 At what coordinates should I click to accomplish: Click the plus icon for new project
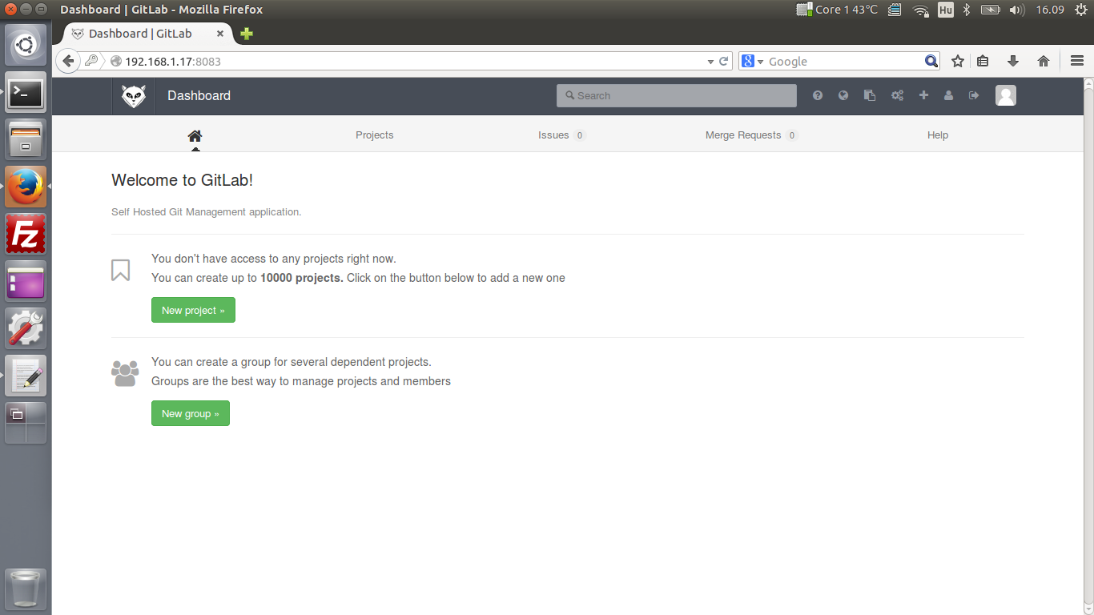coord(923,95)
